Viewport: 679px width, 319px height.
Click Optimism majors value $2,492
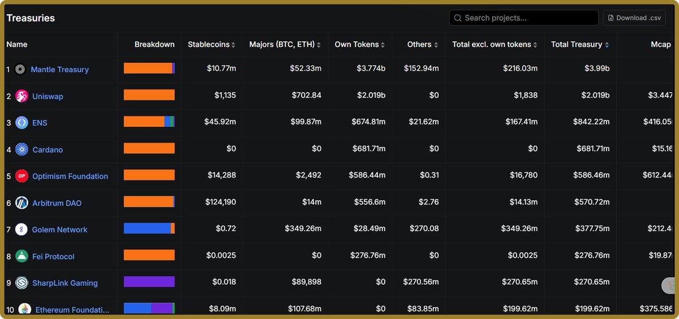point(308,175)
